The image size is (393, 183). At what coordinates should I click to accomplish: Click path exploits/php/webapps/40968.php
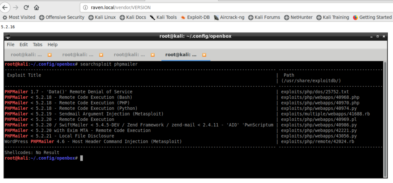(320, 97)
